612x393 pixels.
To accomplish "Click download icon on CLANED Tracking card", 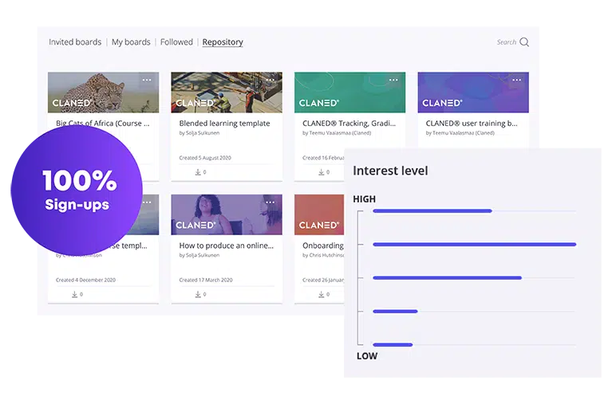I will 322,172.
